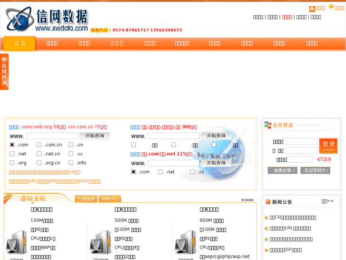Open the ISP news announcement
Screen dimensions: 346x260
tap(286, 250)
